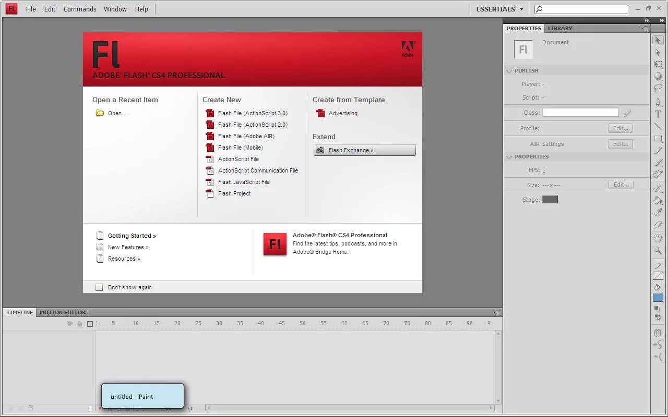Open Flash Exchange

click(x=364, y=150)
